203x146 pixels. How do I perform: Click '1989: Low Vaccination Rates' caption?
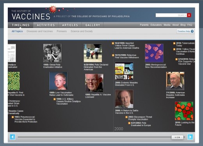[x=61, y=94]
